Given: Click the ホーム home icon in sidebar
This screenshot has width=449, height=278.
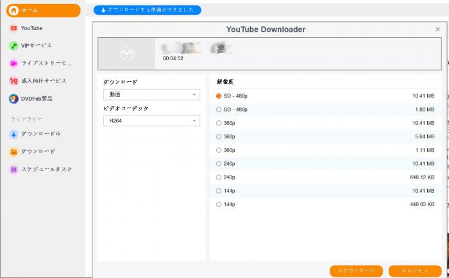Looking at the screenshot, I should (x=13, y=10).
